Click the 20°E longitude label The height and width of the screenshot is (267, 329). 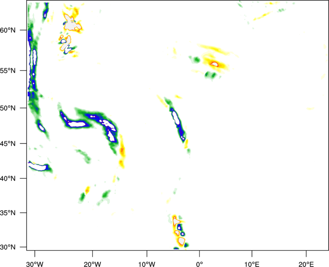coord(306,264)
